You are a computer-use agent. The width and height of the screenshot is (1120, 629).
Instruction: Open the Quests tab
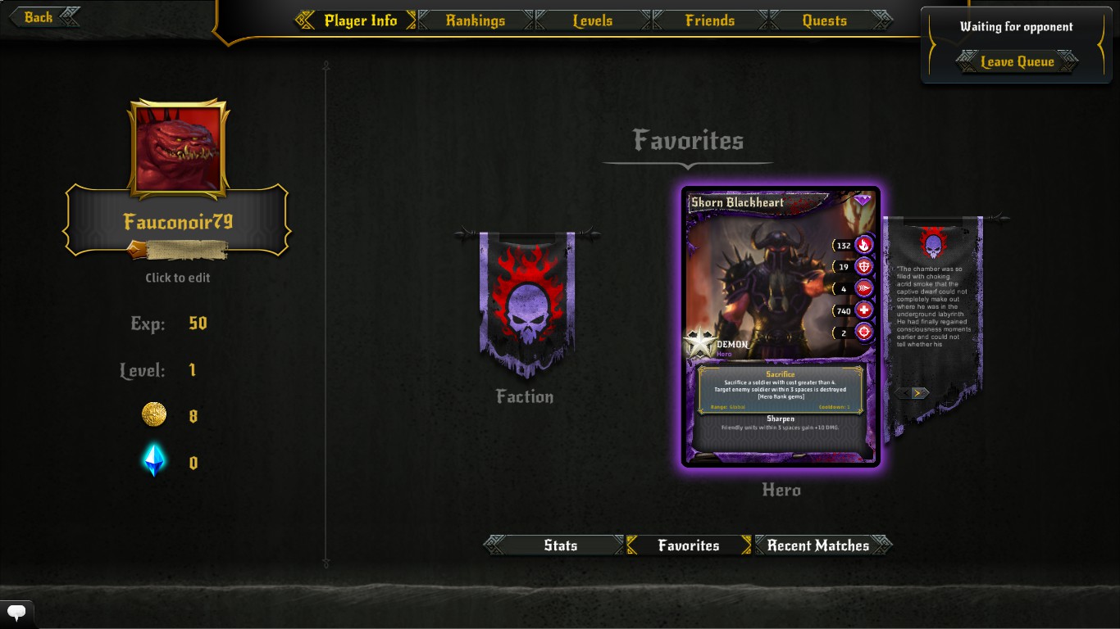[824, 20]
